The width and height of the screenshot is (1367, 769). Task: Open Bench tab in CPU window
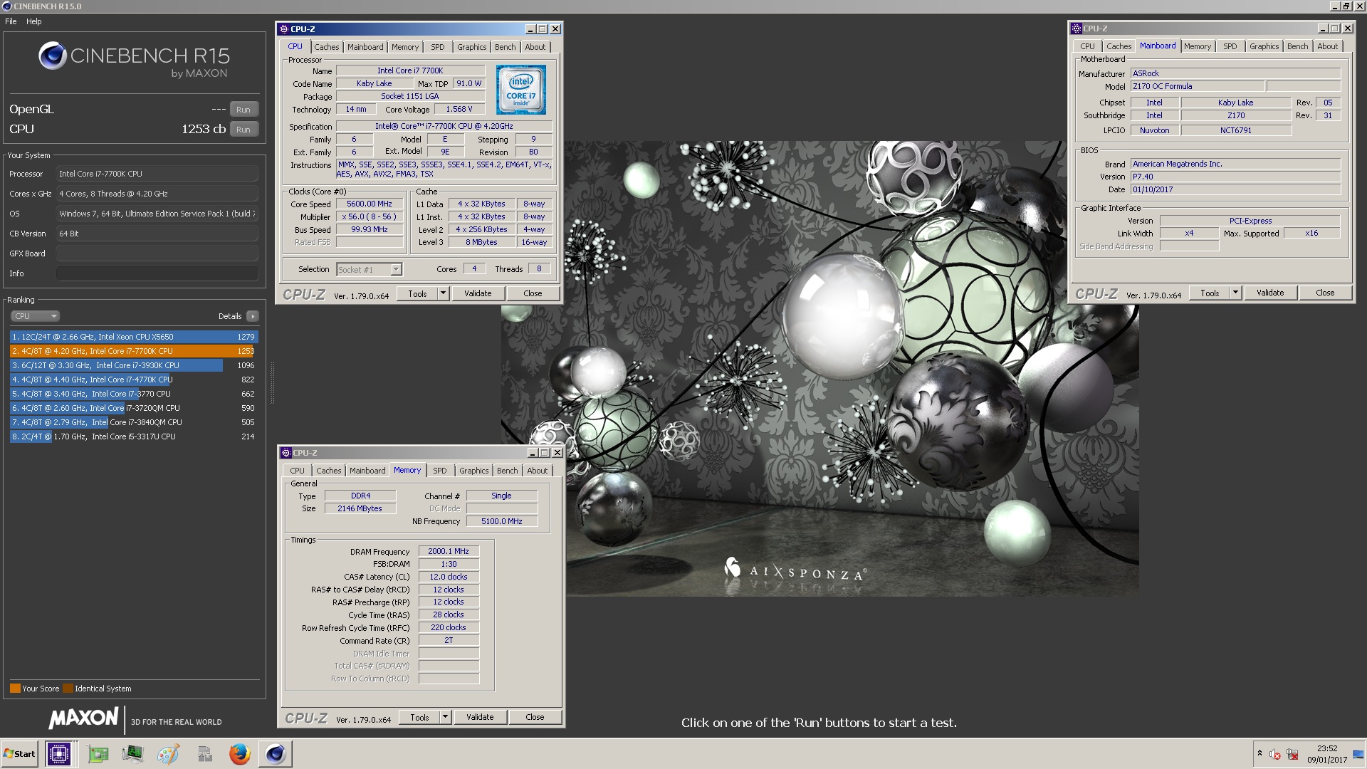(x=506, y=47)
